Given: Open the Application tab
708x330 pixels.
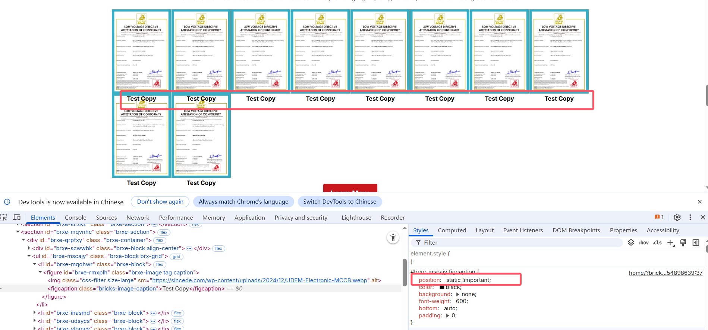Looking at the screenshot, I should pos(249,217).
